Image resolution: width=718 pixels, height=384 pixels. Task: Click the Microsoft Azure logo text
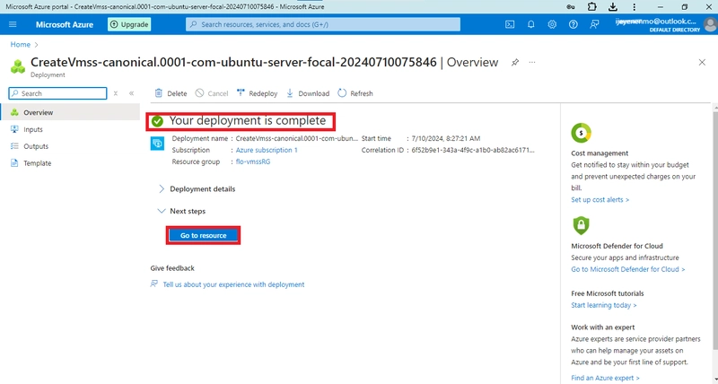point(65,24)
